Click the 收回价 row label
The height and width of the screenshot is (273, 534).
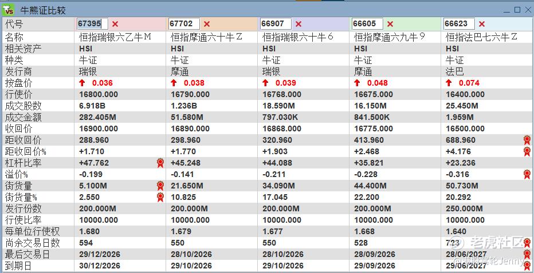(19, 129)
